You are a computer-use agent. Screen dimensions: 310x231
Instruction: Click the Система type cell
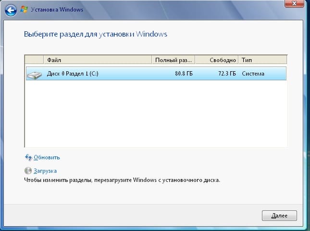pyautogui.click(x=253, y=74)
